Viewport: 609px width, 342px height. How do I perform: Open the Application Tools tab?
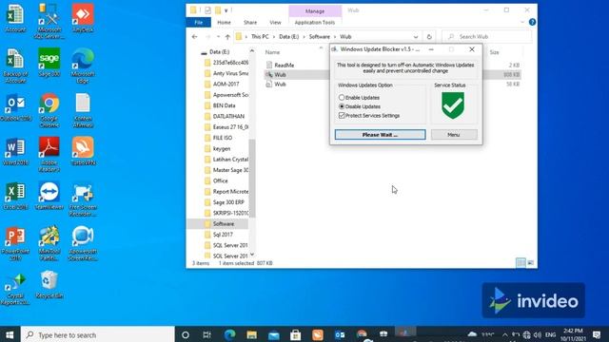tap(315, 23)
